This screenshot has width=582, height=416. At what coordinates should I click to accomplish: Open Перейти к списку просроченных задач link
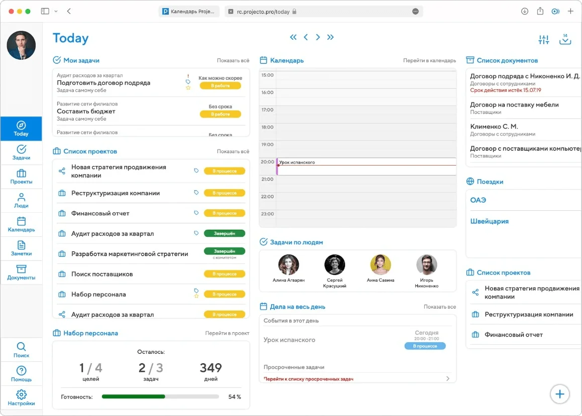click(x=308, y=379)
